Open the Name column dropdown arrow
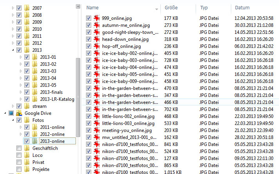Viewport: 279px width, 174px height. click(x=157, y=9)
